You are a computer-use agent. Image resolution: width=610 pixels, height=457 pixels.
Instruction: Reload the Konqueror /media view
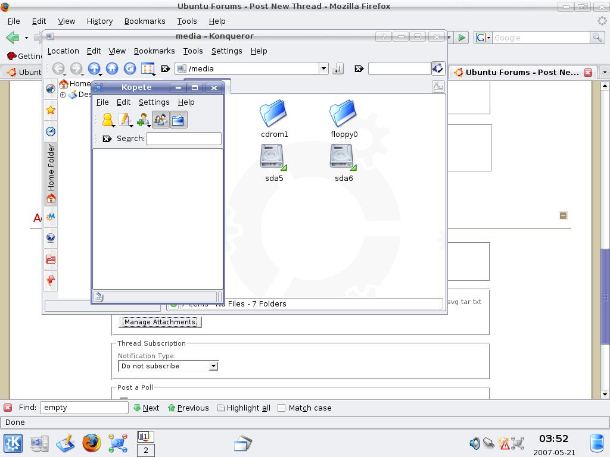click(x=129, y=68)
